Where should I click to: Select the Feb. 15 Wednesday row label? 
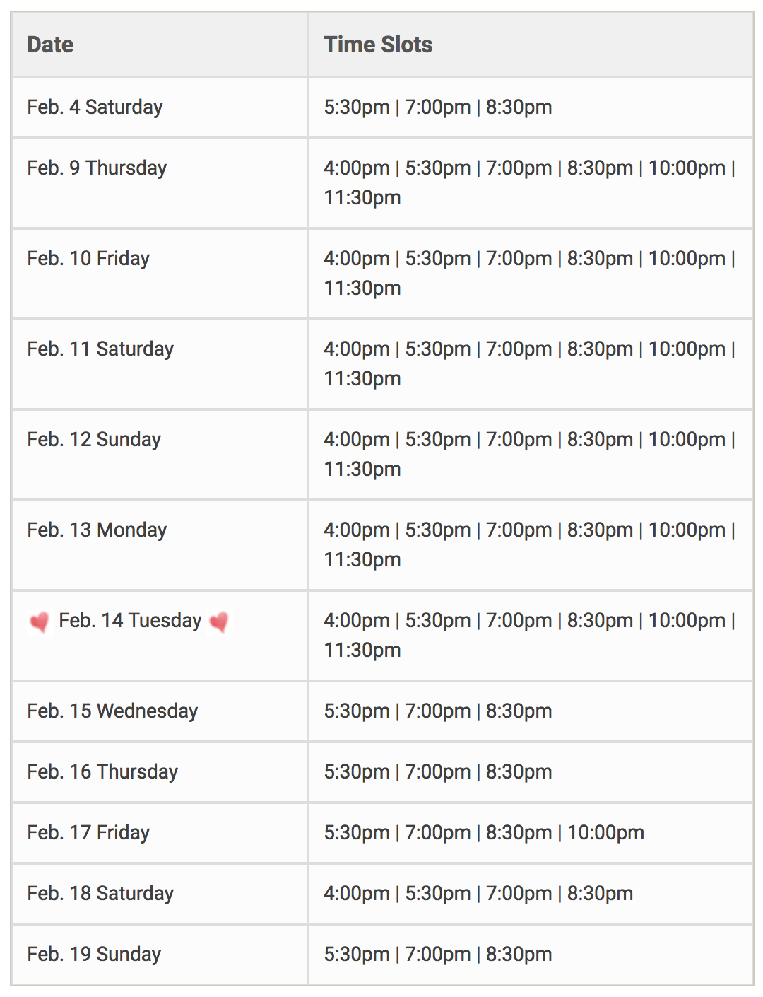(112, 711)
